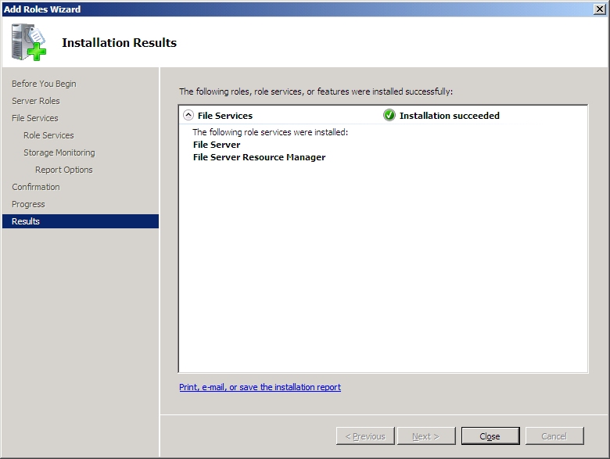Click the File Server role service text

pyautogui.click(x=217, y=145)
